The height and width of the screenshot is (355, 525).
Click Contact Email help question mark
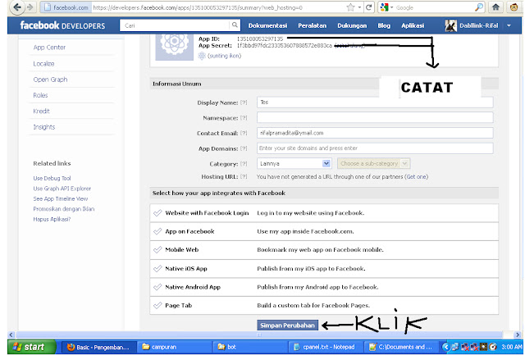pyautogui.click(x=244, y=133)
